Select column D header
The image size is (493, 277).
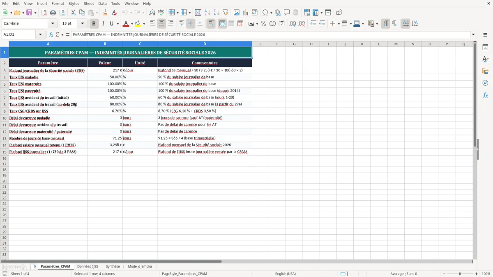205,44
